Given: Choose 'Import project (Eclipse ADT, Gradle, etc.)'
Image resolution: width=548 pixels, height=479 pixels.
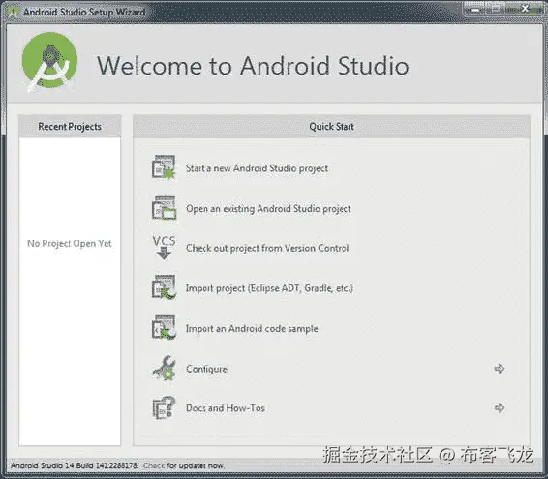Looking at the screenshot, I should pos(269,288).
